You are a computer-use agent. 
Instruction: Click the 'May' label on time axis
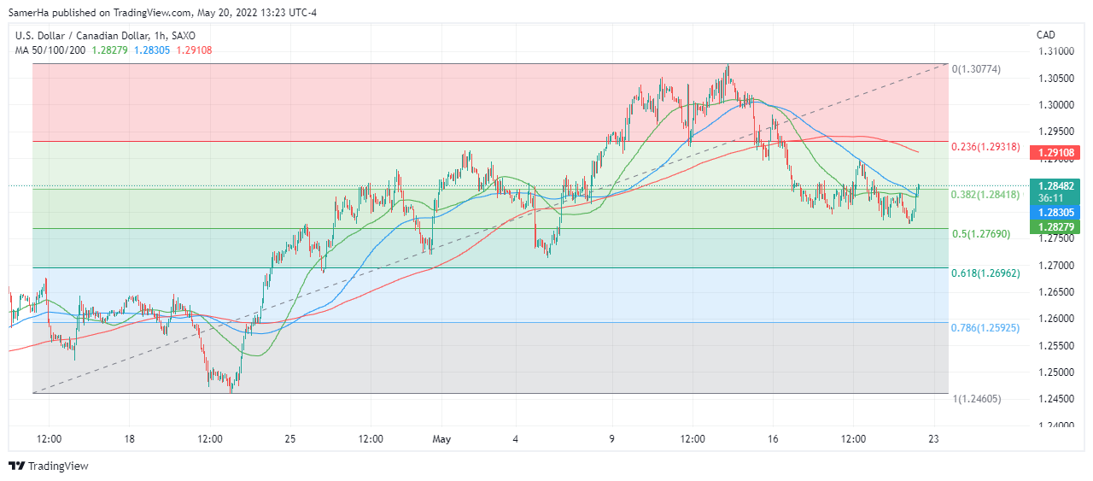[x=441, y=439]
